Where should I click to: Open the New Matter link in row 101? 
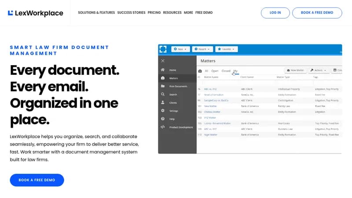coord(210,106)
